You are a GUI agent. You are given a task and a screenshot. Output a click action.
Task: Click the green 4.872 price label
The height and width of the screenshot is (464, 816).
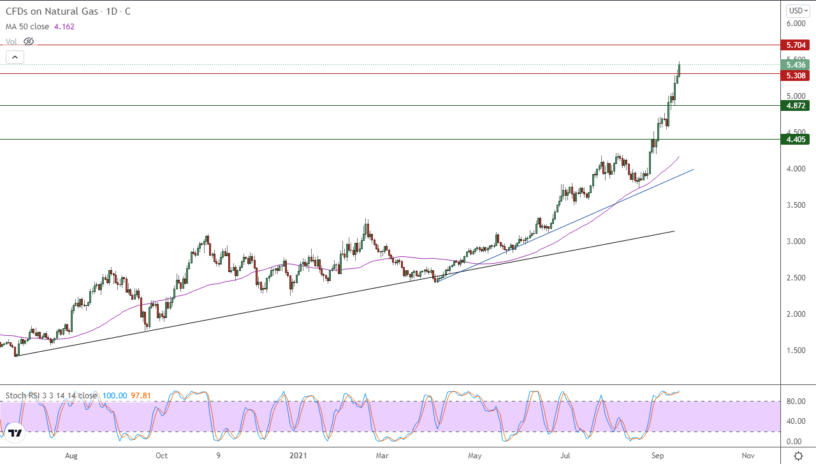(x=796, y=106)
